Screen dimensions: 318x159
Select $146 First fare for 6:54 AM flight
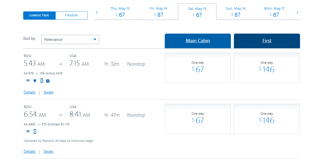coord(267,119)
